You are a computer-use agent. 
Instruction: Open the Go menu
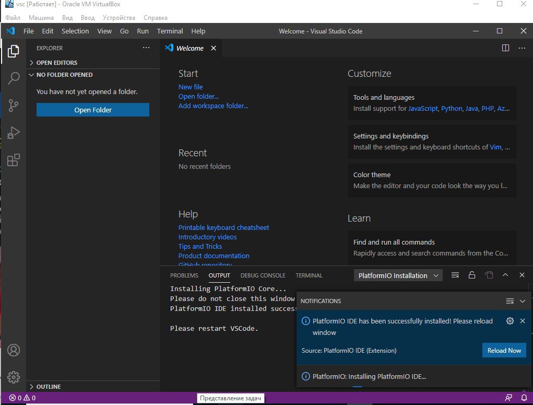tap(124, 31)
